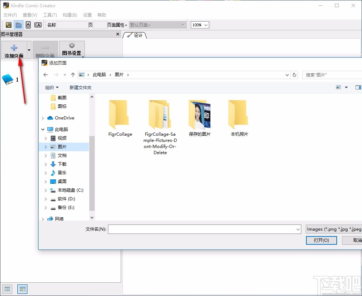The image size is (362, 296).
Task: Open the 页面属性 default page dropdown
Action: pos(158,25)
